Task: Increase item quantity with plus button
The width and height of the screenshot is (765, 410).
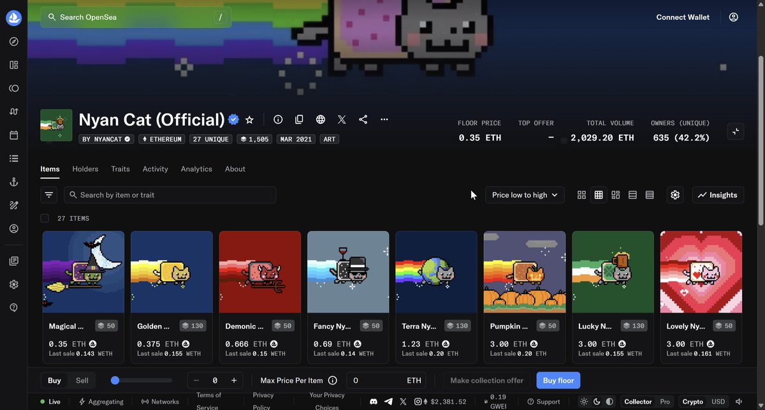Action: 234,381
